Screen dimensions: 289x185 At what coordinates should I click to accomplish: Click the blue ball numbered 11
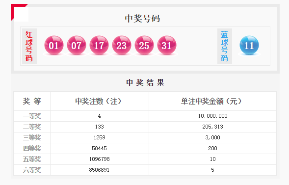pos(249,45)
